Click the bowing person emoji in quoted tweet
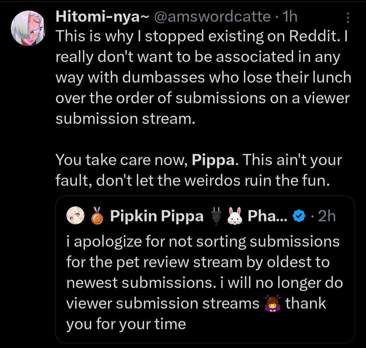The image size is (366, 348). coord(272,303)
